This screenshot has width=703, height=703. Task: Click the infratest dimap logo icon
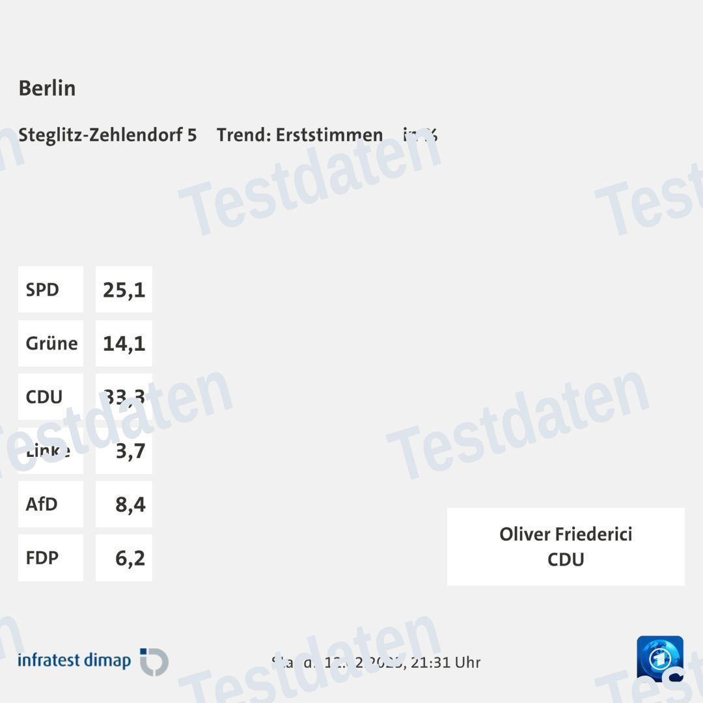click(x=155, y=662)
